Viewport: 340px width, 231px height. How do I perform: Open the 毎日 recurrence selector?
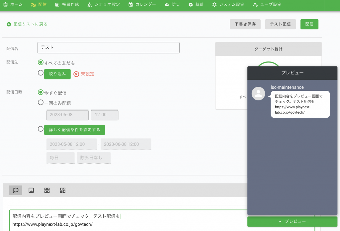60,158
